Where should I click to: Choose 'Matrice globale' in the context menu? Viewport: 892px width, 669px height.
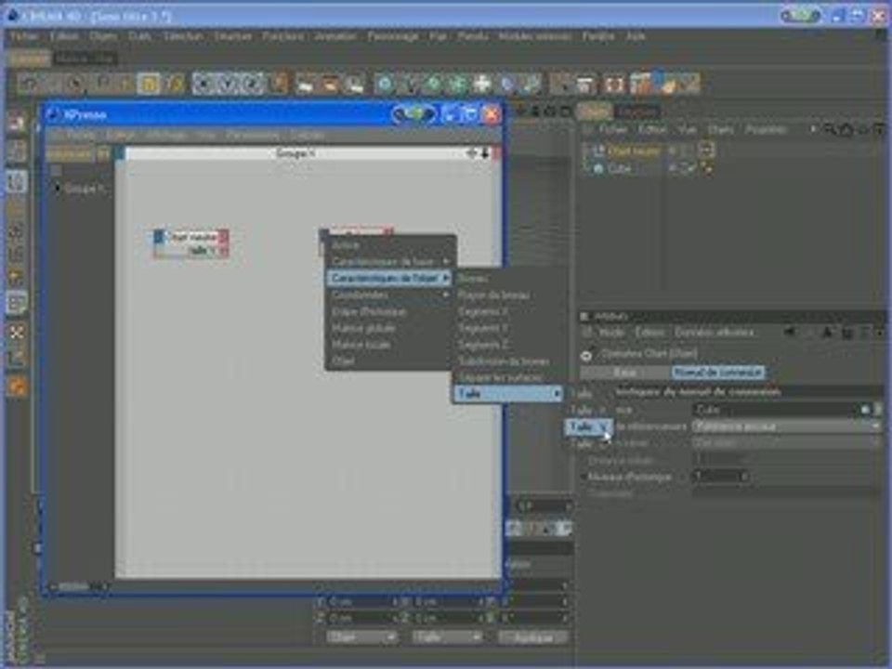pyautogui.click(x=390, y=328)
